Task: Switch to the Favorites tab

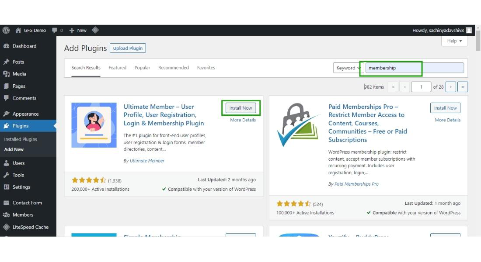Action: (206, 68)
